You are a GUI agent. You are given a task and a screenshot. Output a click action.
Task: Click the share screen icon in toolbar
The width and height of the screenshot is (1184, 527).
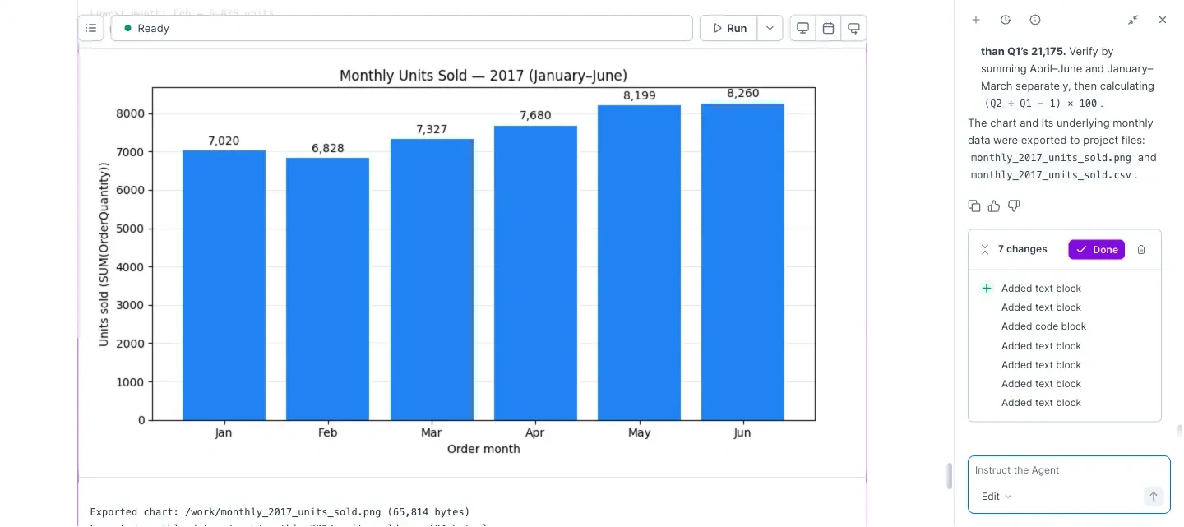pos(854,28)
